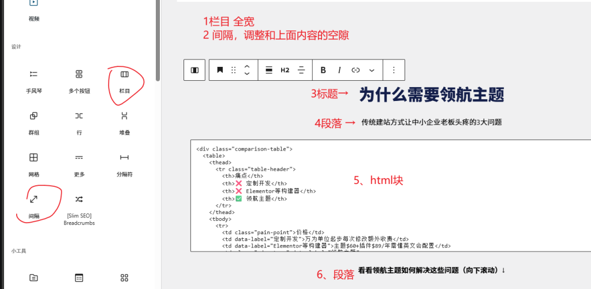
Task: Add the 分隔符 separator block
Action: 124,163
